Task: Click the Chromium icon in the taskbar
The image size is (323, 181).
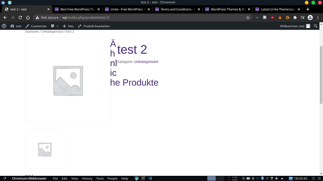Action: [x=137, y=179]
